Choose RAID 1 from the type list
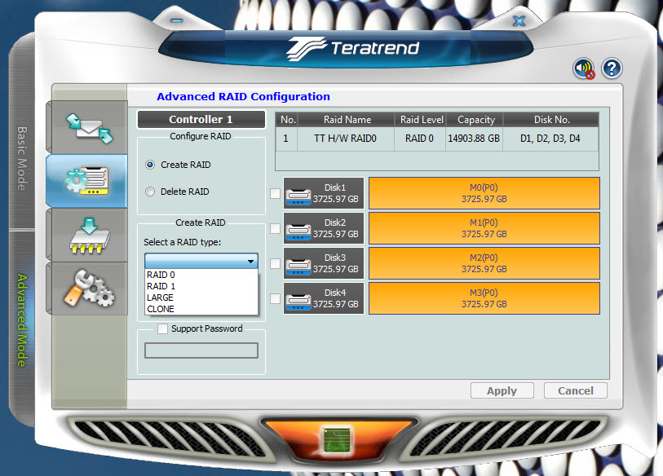Viewport: 663px width, 476px height. pyautogui.click(x=201, y=286)
